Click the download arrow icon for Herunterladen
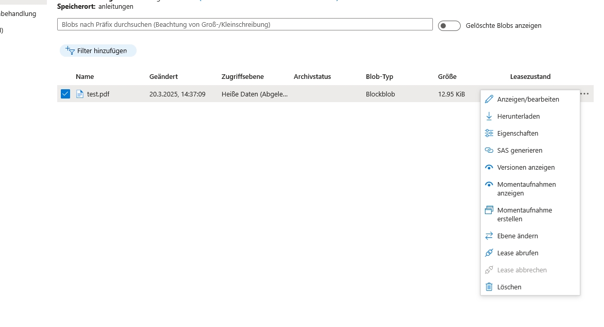The image size is (604, 327). (489, 116)
